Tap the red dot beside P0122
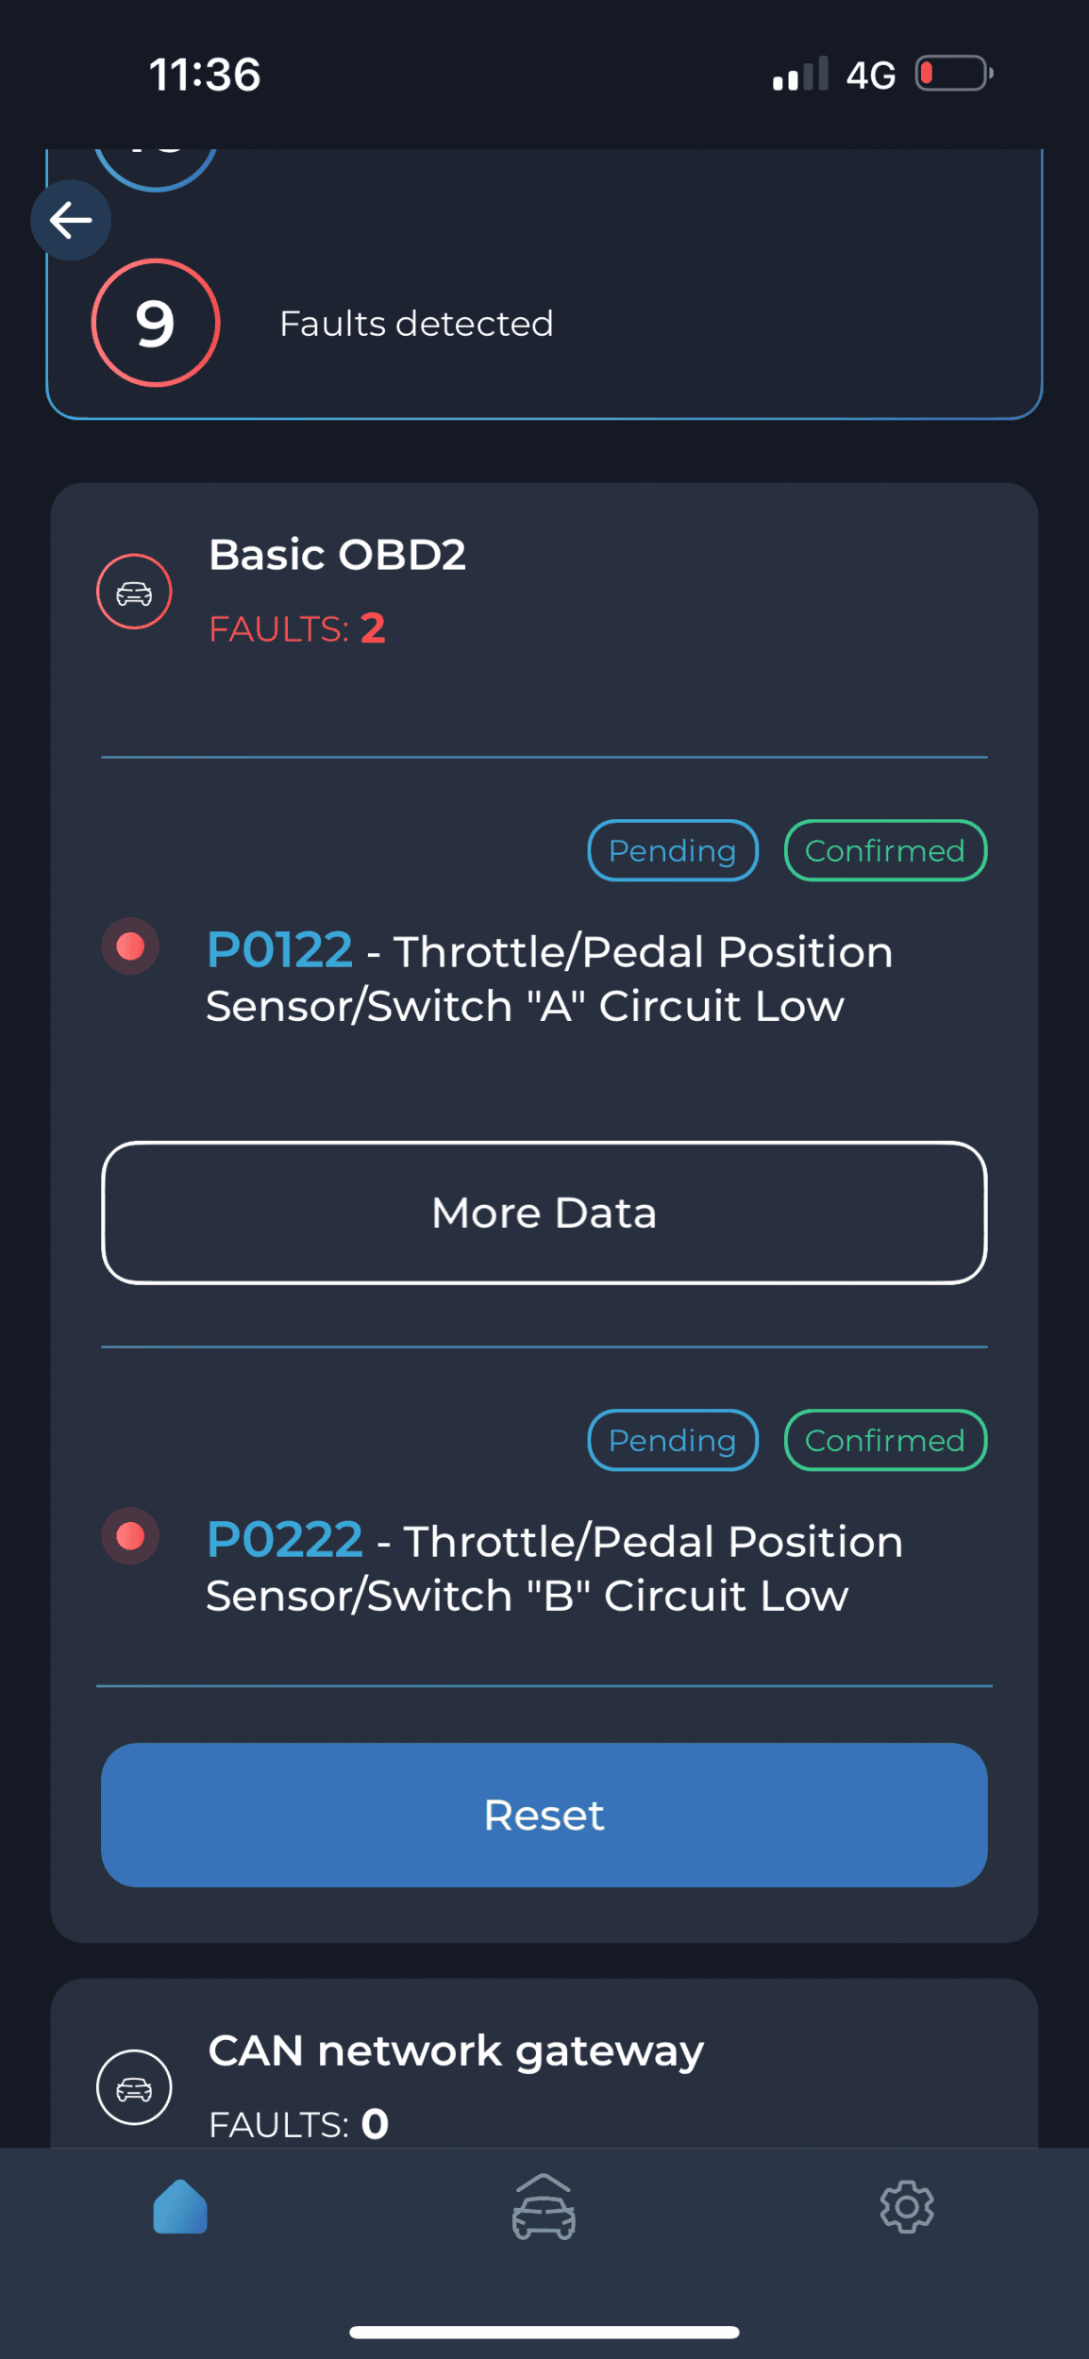Screen dimensions: 1089x2359 tap(130, 946)
